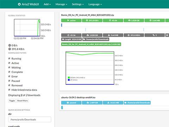Image resolution: width=169 pixels, height=127 pixels.
Task: Click the blue 14.61 MB downloaded badge
Action: pyautogui.click(x=113, y=103)
